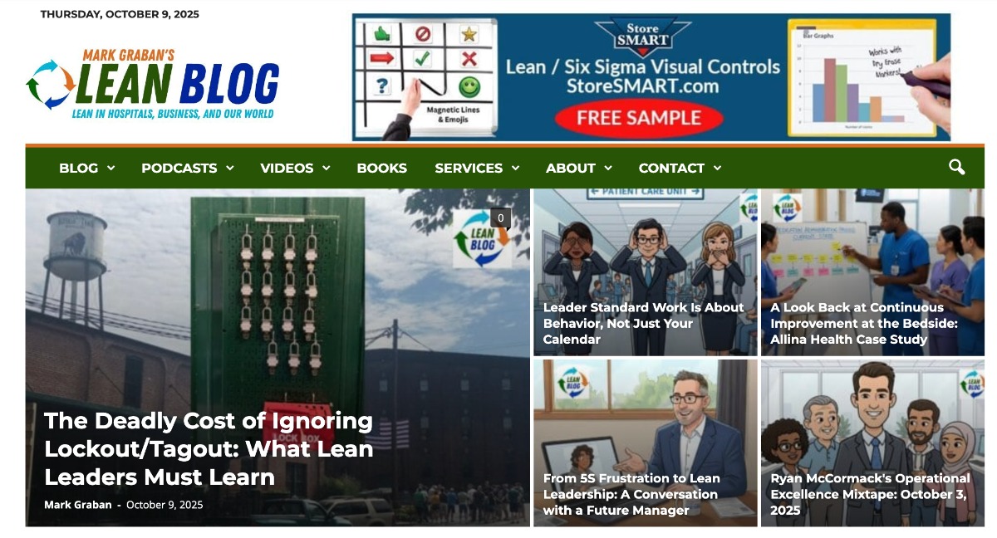The width and height of the screenshot is (997, 538).
Task: Open the Books menu item
Action: (382, 168)
